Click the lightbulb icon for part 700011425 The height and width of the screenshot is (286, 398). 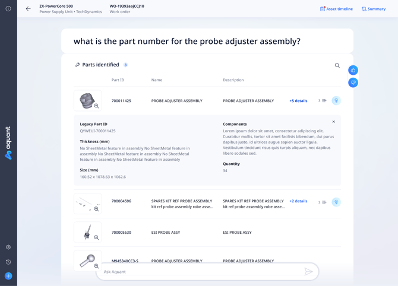pyautogui.click(x=336, y=101)
